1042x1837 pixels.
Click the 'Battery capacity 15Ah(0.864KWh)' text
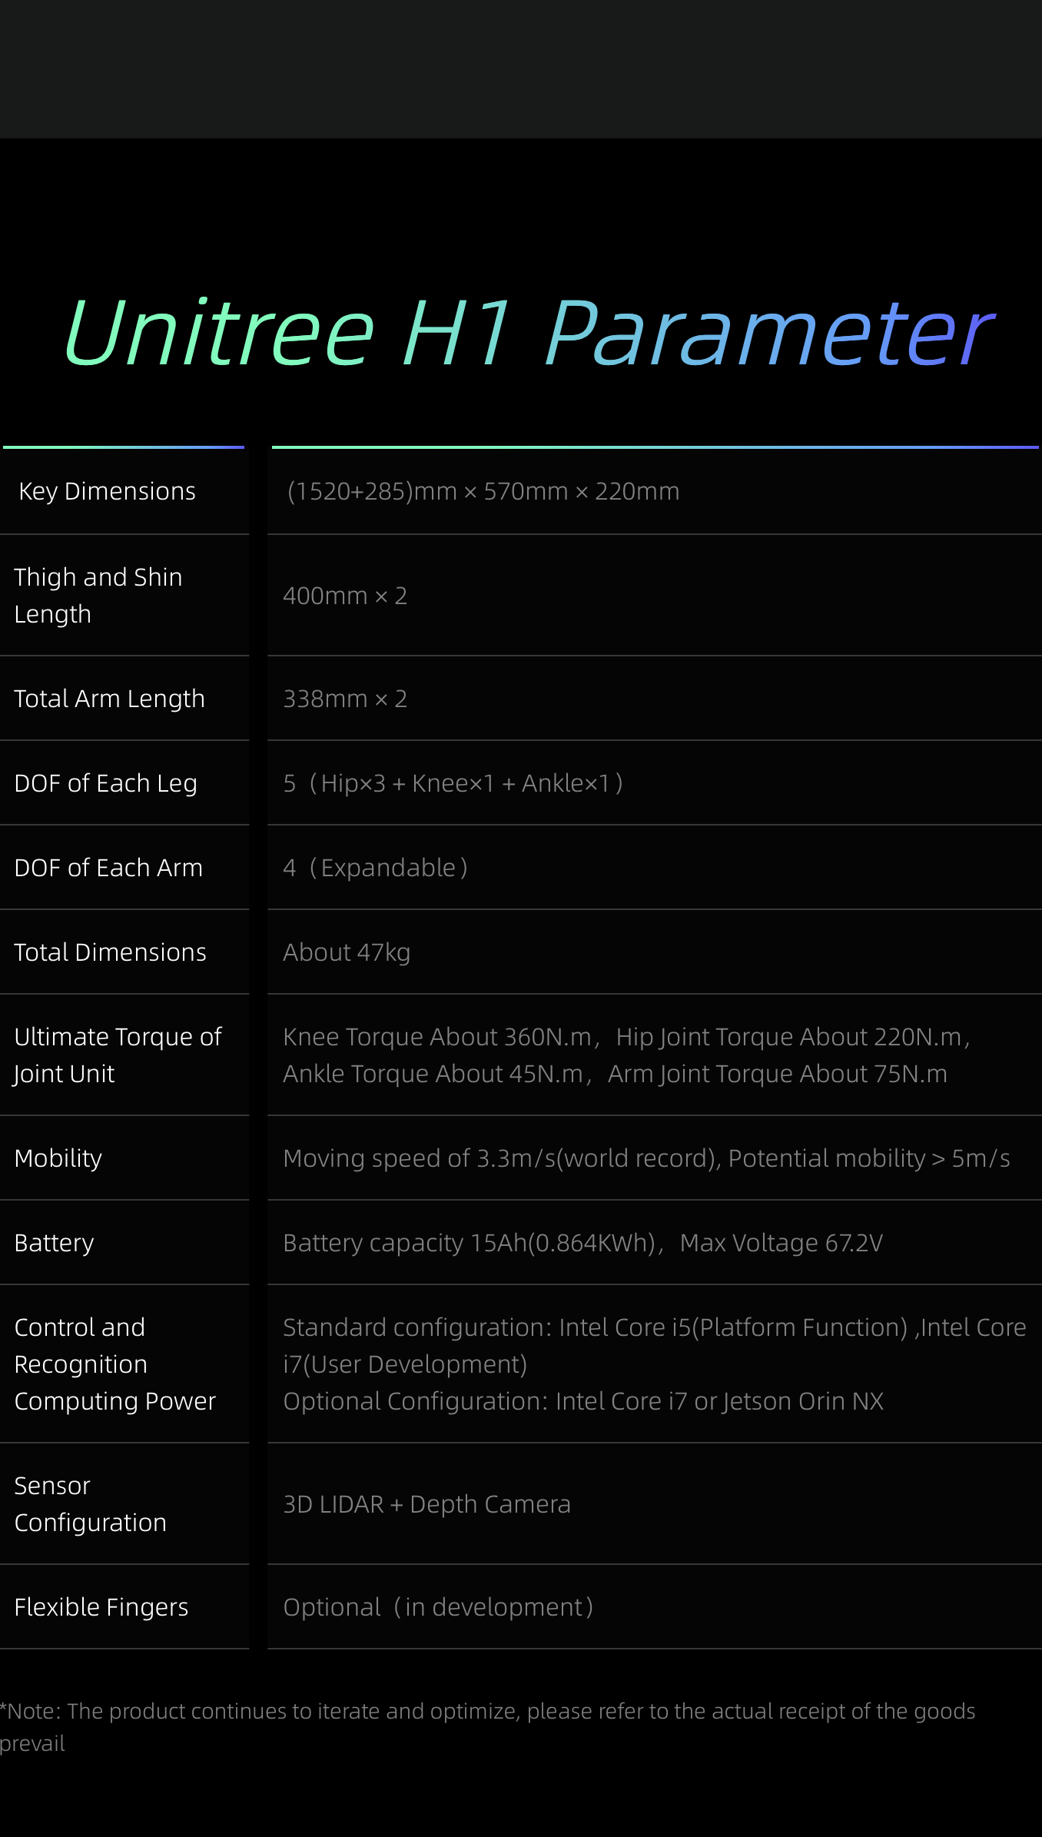pos(469,1243)
